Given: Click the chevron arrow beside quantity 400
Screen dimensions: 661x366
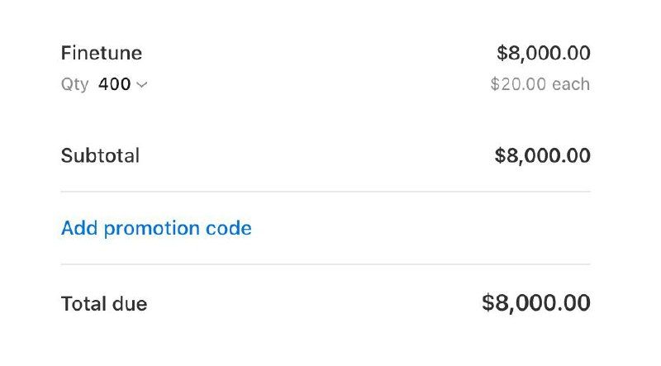Looking at the screenshot, I should tap(142, 84).
